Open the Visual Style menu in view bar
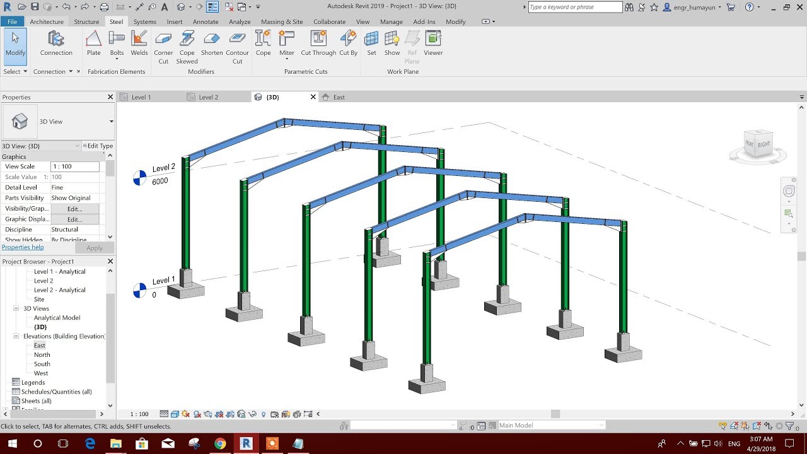Screen dimensions: 807x454 [x=175, y=414]
